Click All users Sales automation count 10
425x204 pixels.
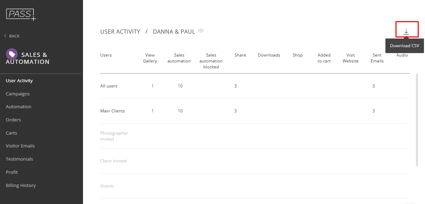pos(180,86)
